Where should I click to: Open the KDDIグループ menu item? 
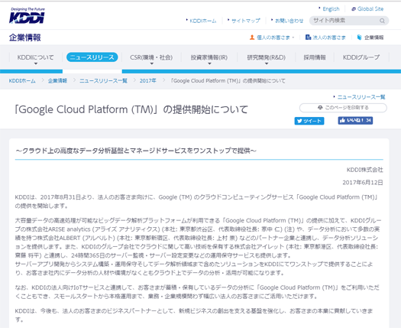point(361,57)
